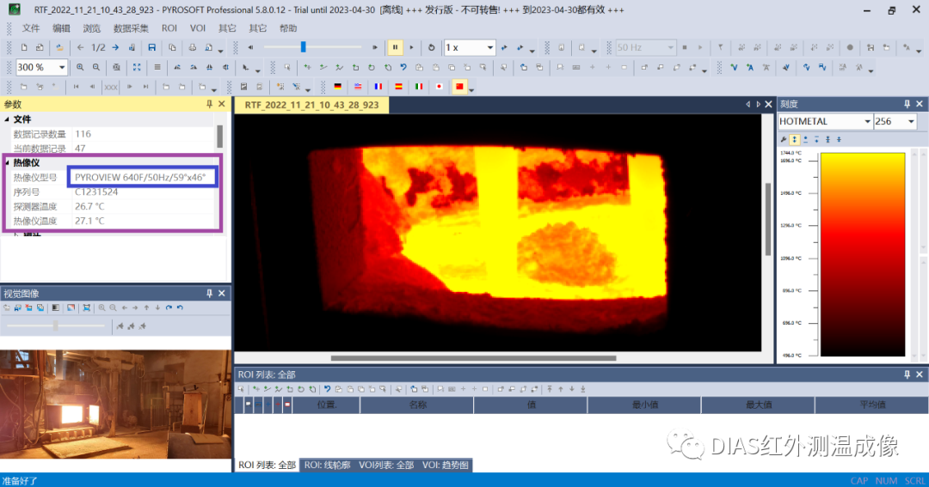Screen dimensions: 929x487
Task: Click the zoom in magnifier in the main toolbar
Action: 80,68
